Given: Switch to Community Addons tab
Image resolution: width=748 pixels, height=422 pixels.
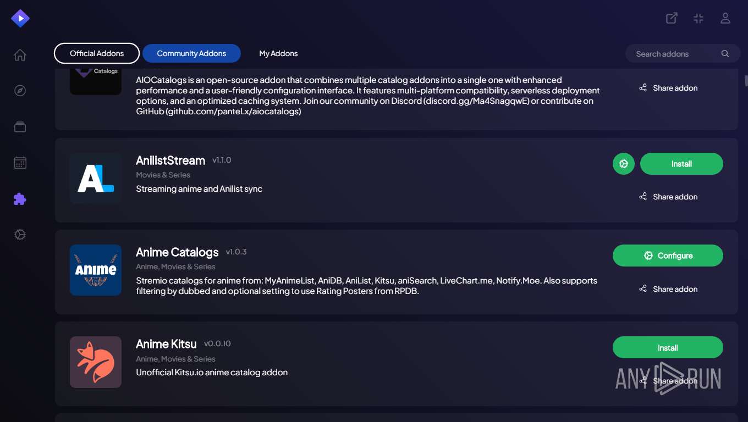Looking at the screenshot, I should pos(191,53).
